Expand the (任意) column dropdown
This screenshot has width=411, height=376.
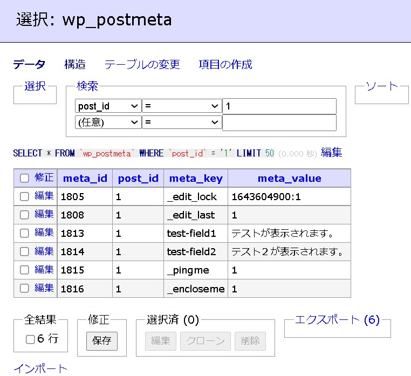pos(108,122)
